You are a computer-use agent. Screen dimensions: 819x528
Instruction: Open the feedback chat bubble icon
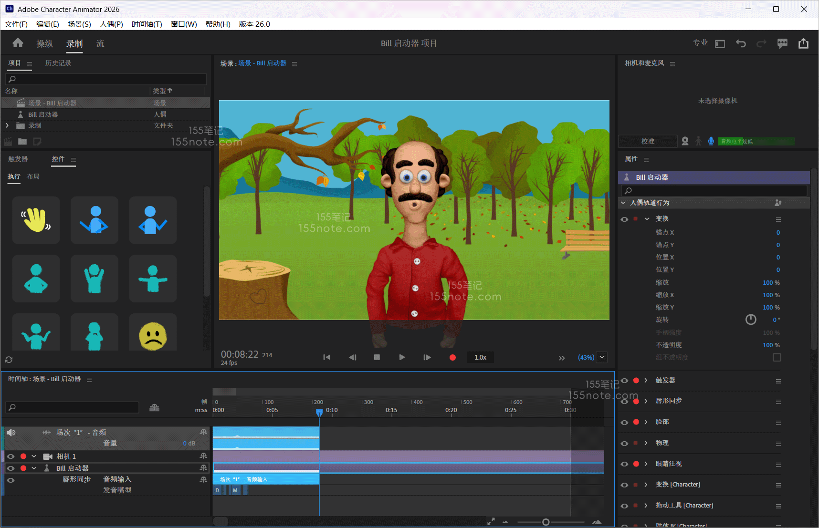point(782,43)
